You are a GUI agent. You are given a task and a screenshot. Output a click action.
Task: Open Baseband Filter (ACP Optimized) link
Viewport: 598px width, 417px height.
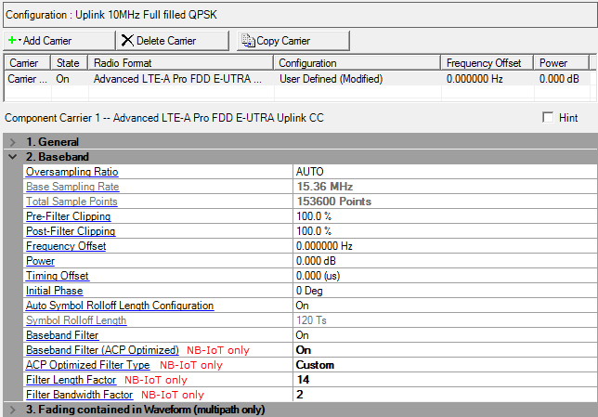(x=102, y=350)
